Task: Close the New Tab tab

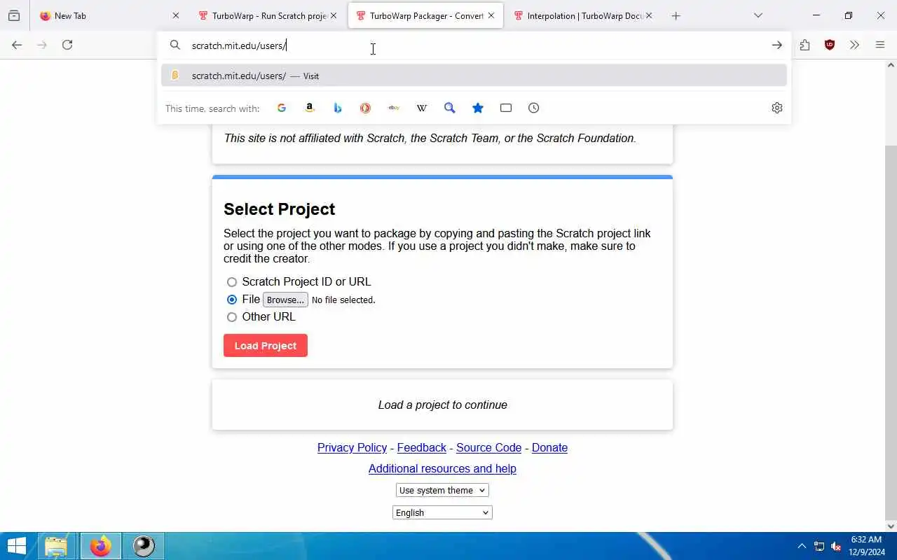Action: tap(176, 15)
